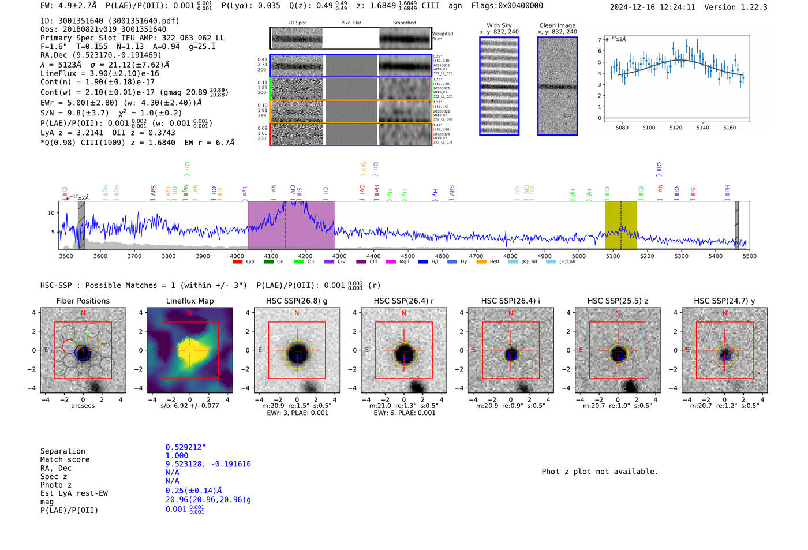Click the With Sky 2D image
Viewport: 808px width, 550px height.
click(x=499, y=86)
